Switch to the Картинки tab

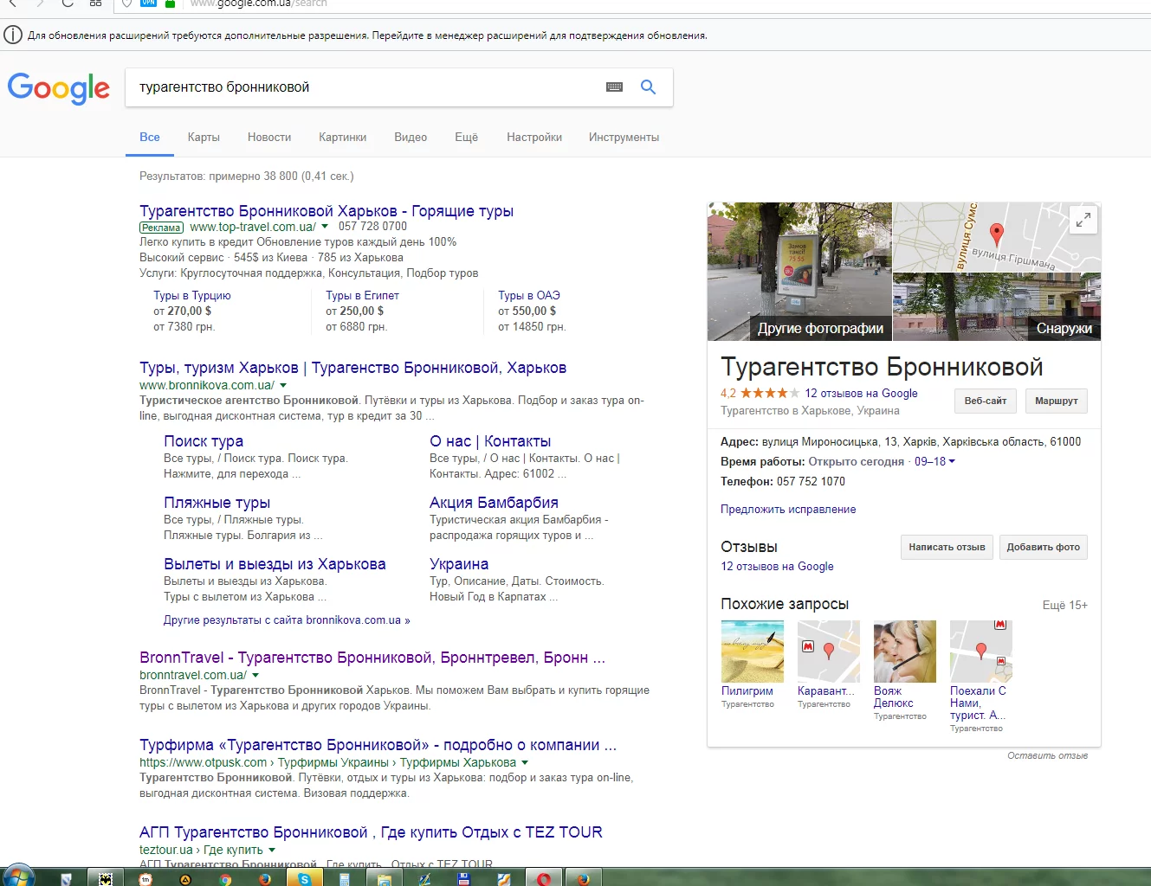[342, 137]
